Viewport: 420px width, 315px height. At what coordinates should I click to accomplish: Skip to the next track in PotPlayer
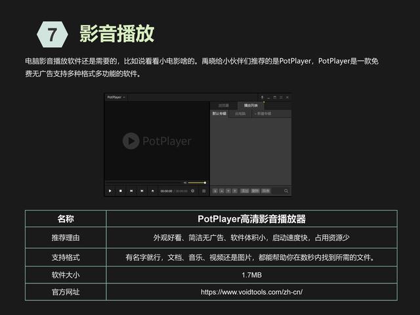click(x=142, y=191)
